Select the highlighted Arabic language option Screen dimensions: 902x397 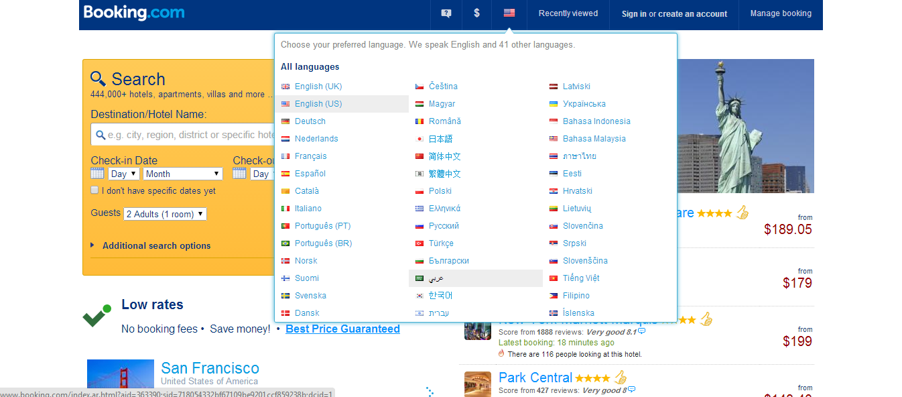click(x=476, y=278)
